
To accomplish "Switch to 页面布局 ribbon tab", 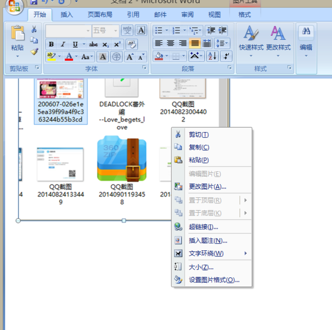I will point(100,14).
